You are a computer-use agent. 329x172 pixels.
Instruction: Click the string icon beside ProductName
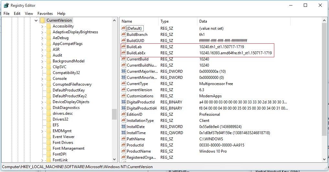(x=124, y=151)
